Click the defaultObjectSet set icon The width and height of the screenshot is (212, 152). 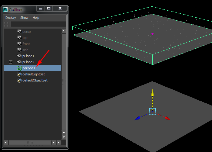pyautogui.click(x=19, y=80)
